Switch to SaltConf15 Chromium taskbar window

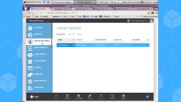[107, 2]
